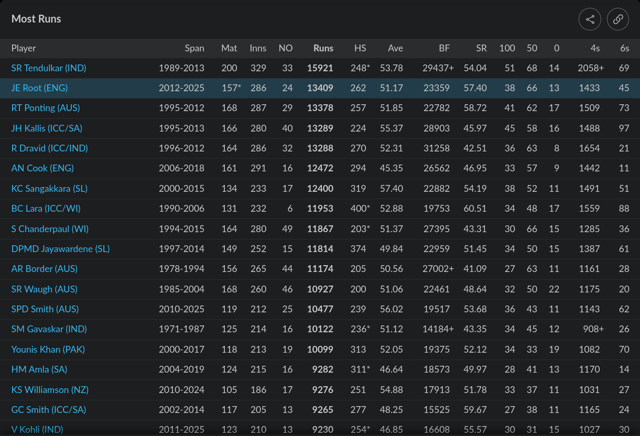This screenshot has width=640, height=436.
Task: Open RT Ponting (AUS) profile link
Action: 45,108
